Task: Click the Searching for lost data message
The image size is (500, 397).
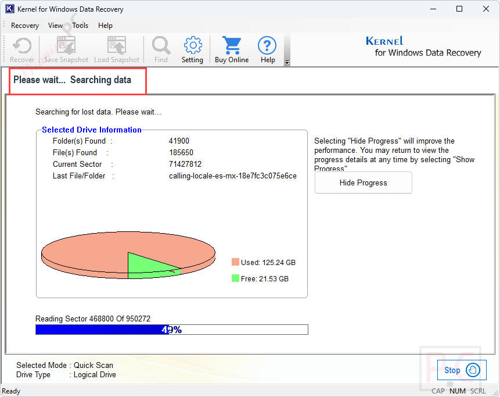Action: coord(98,112)
